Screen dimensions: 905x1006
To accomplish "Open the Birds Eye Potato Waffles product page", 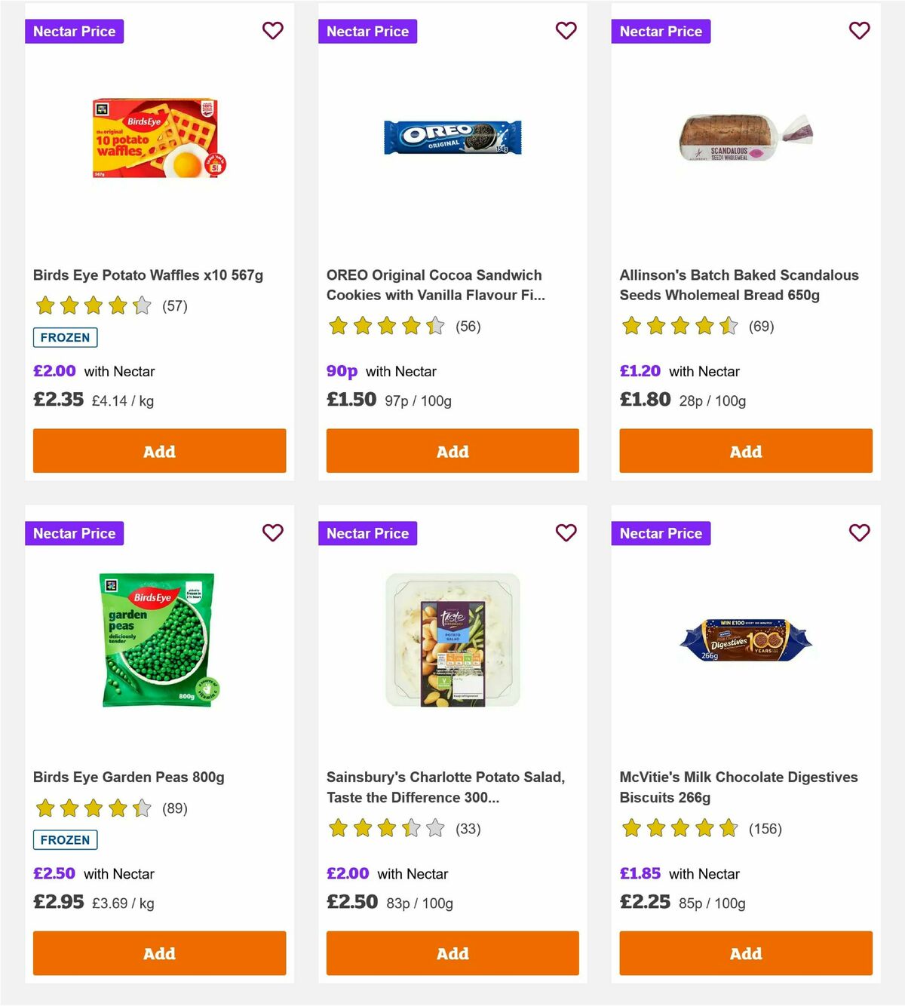I will point(148,275).
